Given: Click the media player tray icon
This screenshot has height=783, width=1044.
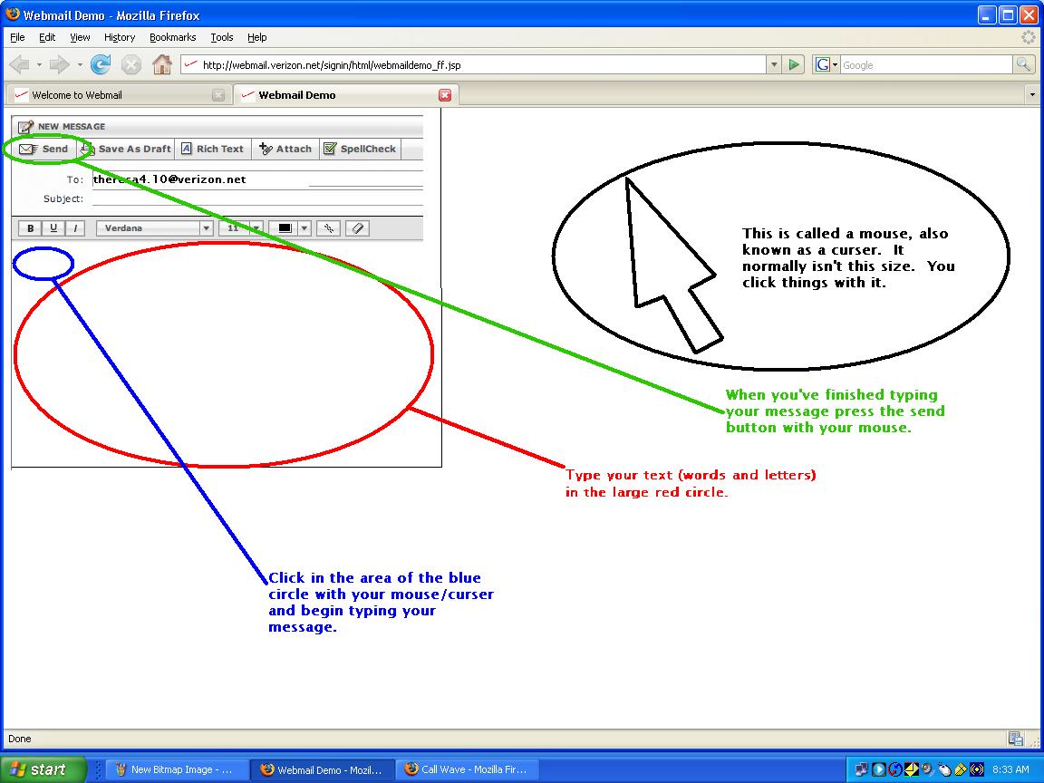Looking at the screenshot, I should pos(879,769).
